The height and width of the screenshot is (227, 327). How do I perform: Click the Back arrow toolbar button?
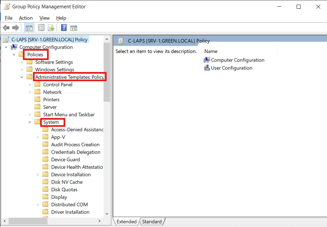6,28
